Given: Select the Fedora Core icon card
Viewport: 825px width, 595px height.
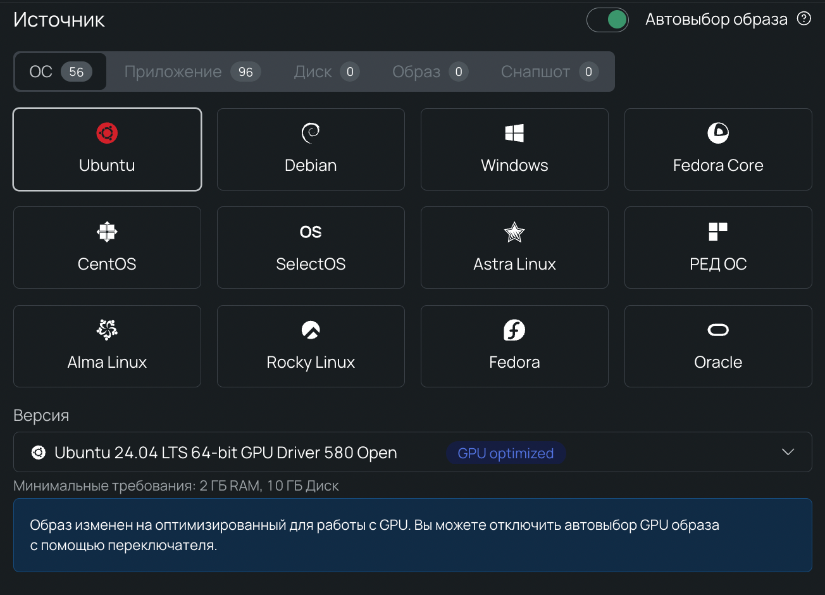Looking at the screenshot, I should pyautogui.click(x=718, y=149).
